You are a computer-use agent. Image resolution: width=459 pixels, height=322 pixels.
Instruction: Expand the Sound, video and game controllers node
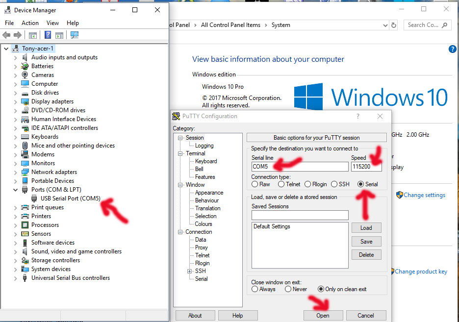pos(15,251)
